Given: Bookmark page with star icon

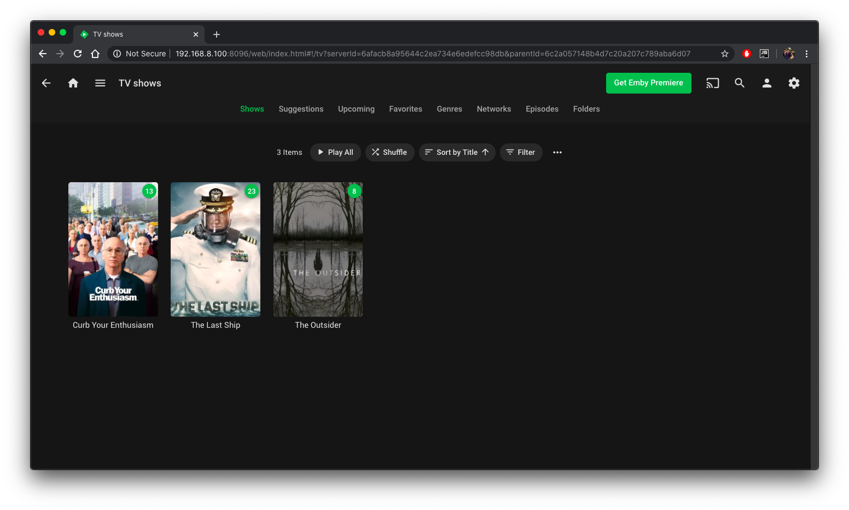Looking at the screenshot, I should pos(725,54).
